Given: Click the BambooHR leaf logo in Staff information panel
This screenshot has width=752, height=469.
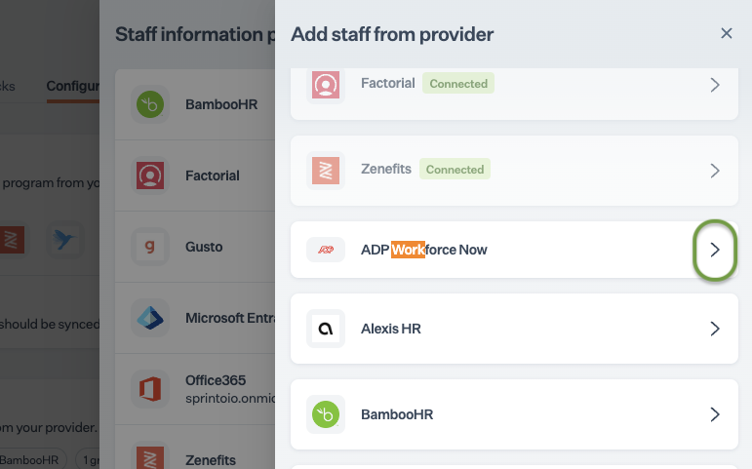Looking at the screenshot, I should (x=150, y=104).
